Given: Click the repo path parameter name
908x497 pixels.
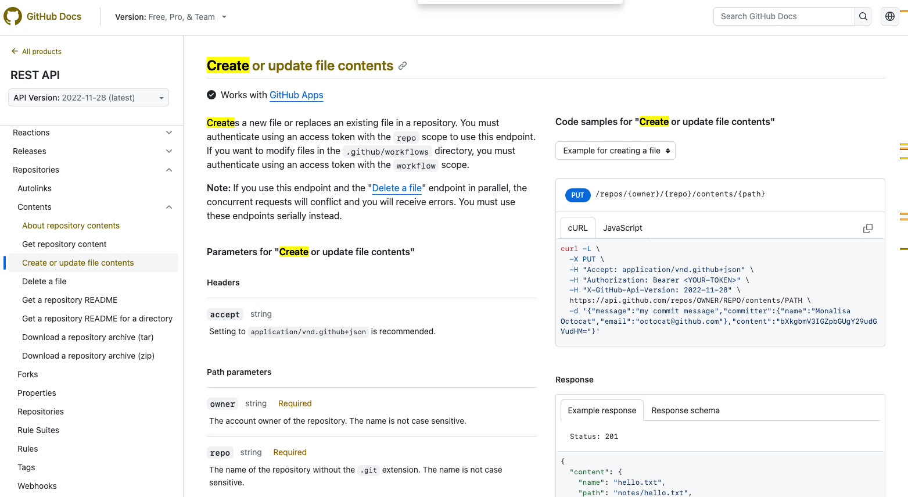Looking at the screenshot, I should click(x=220, y=453).
